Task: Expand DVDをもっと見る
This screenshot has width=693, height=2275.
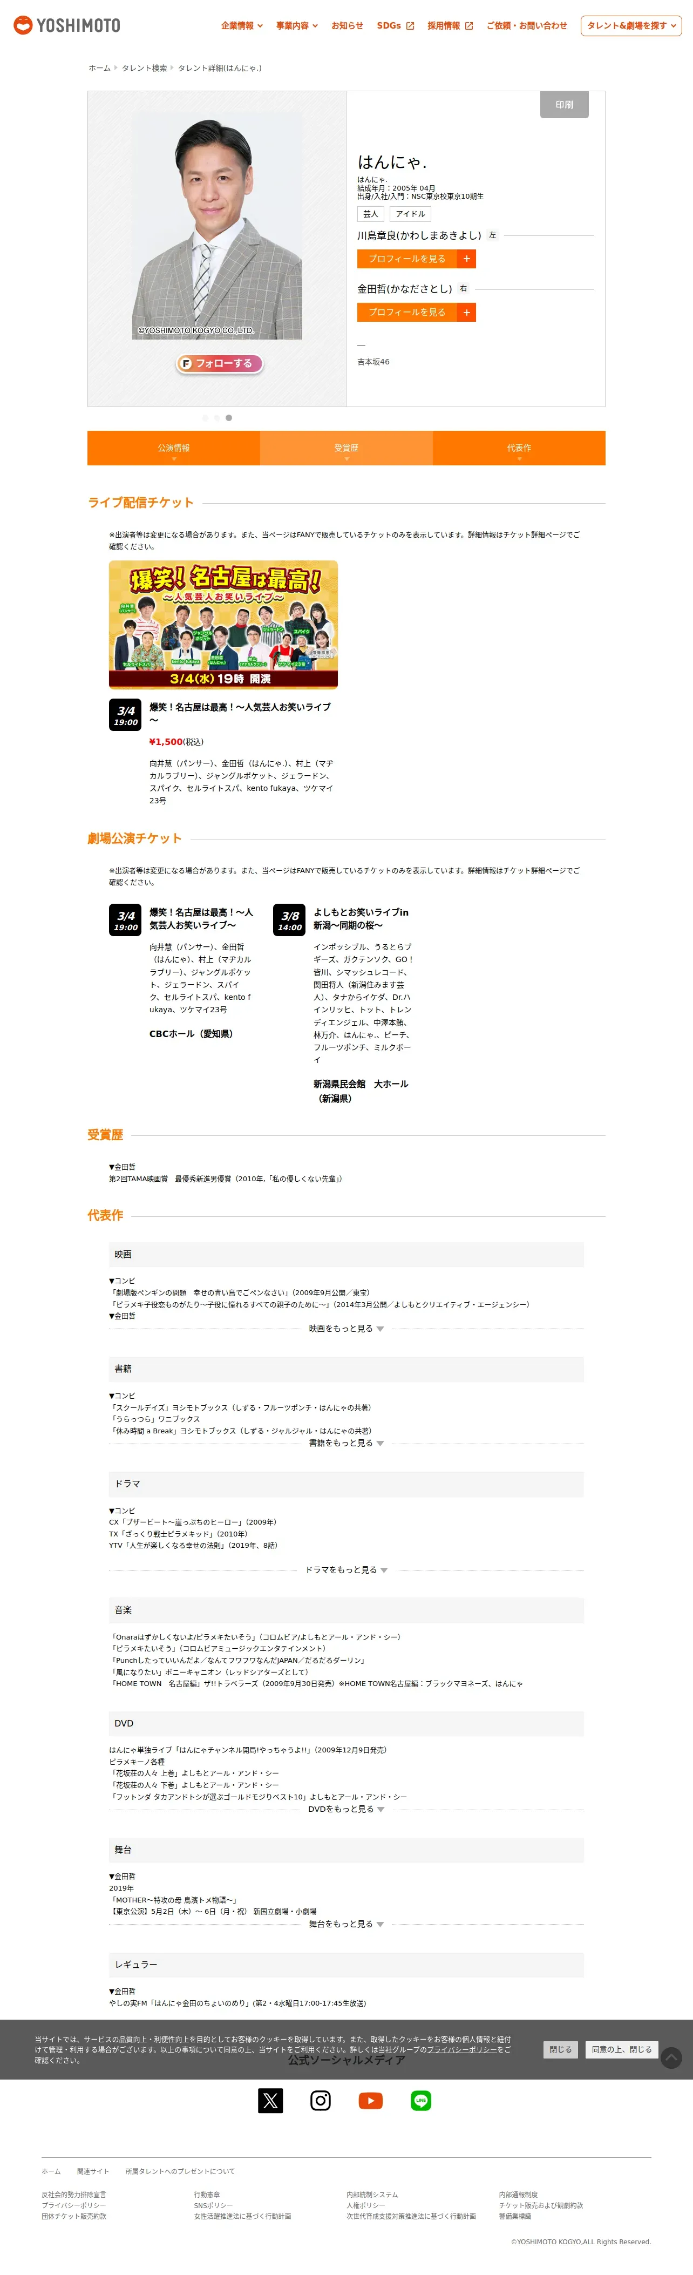Action: [346, 1809]
